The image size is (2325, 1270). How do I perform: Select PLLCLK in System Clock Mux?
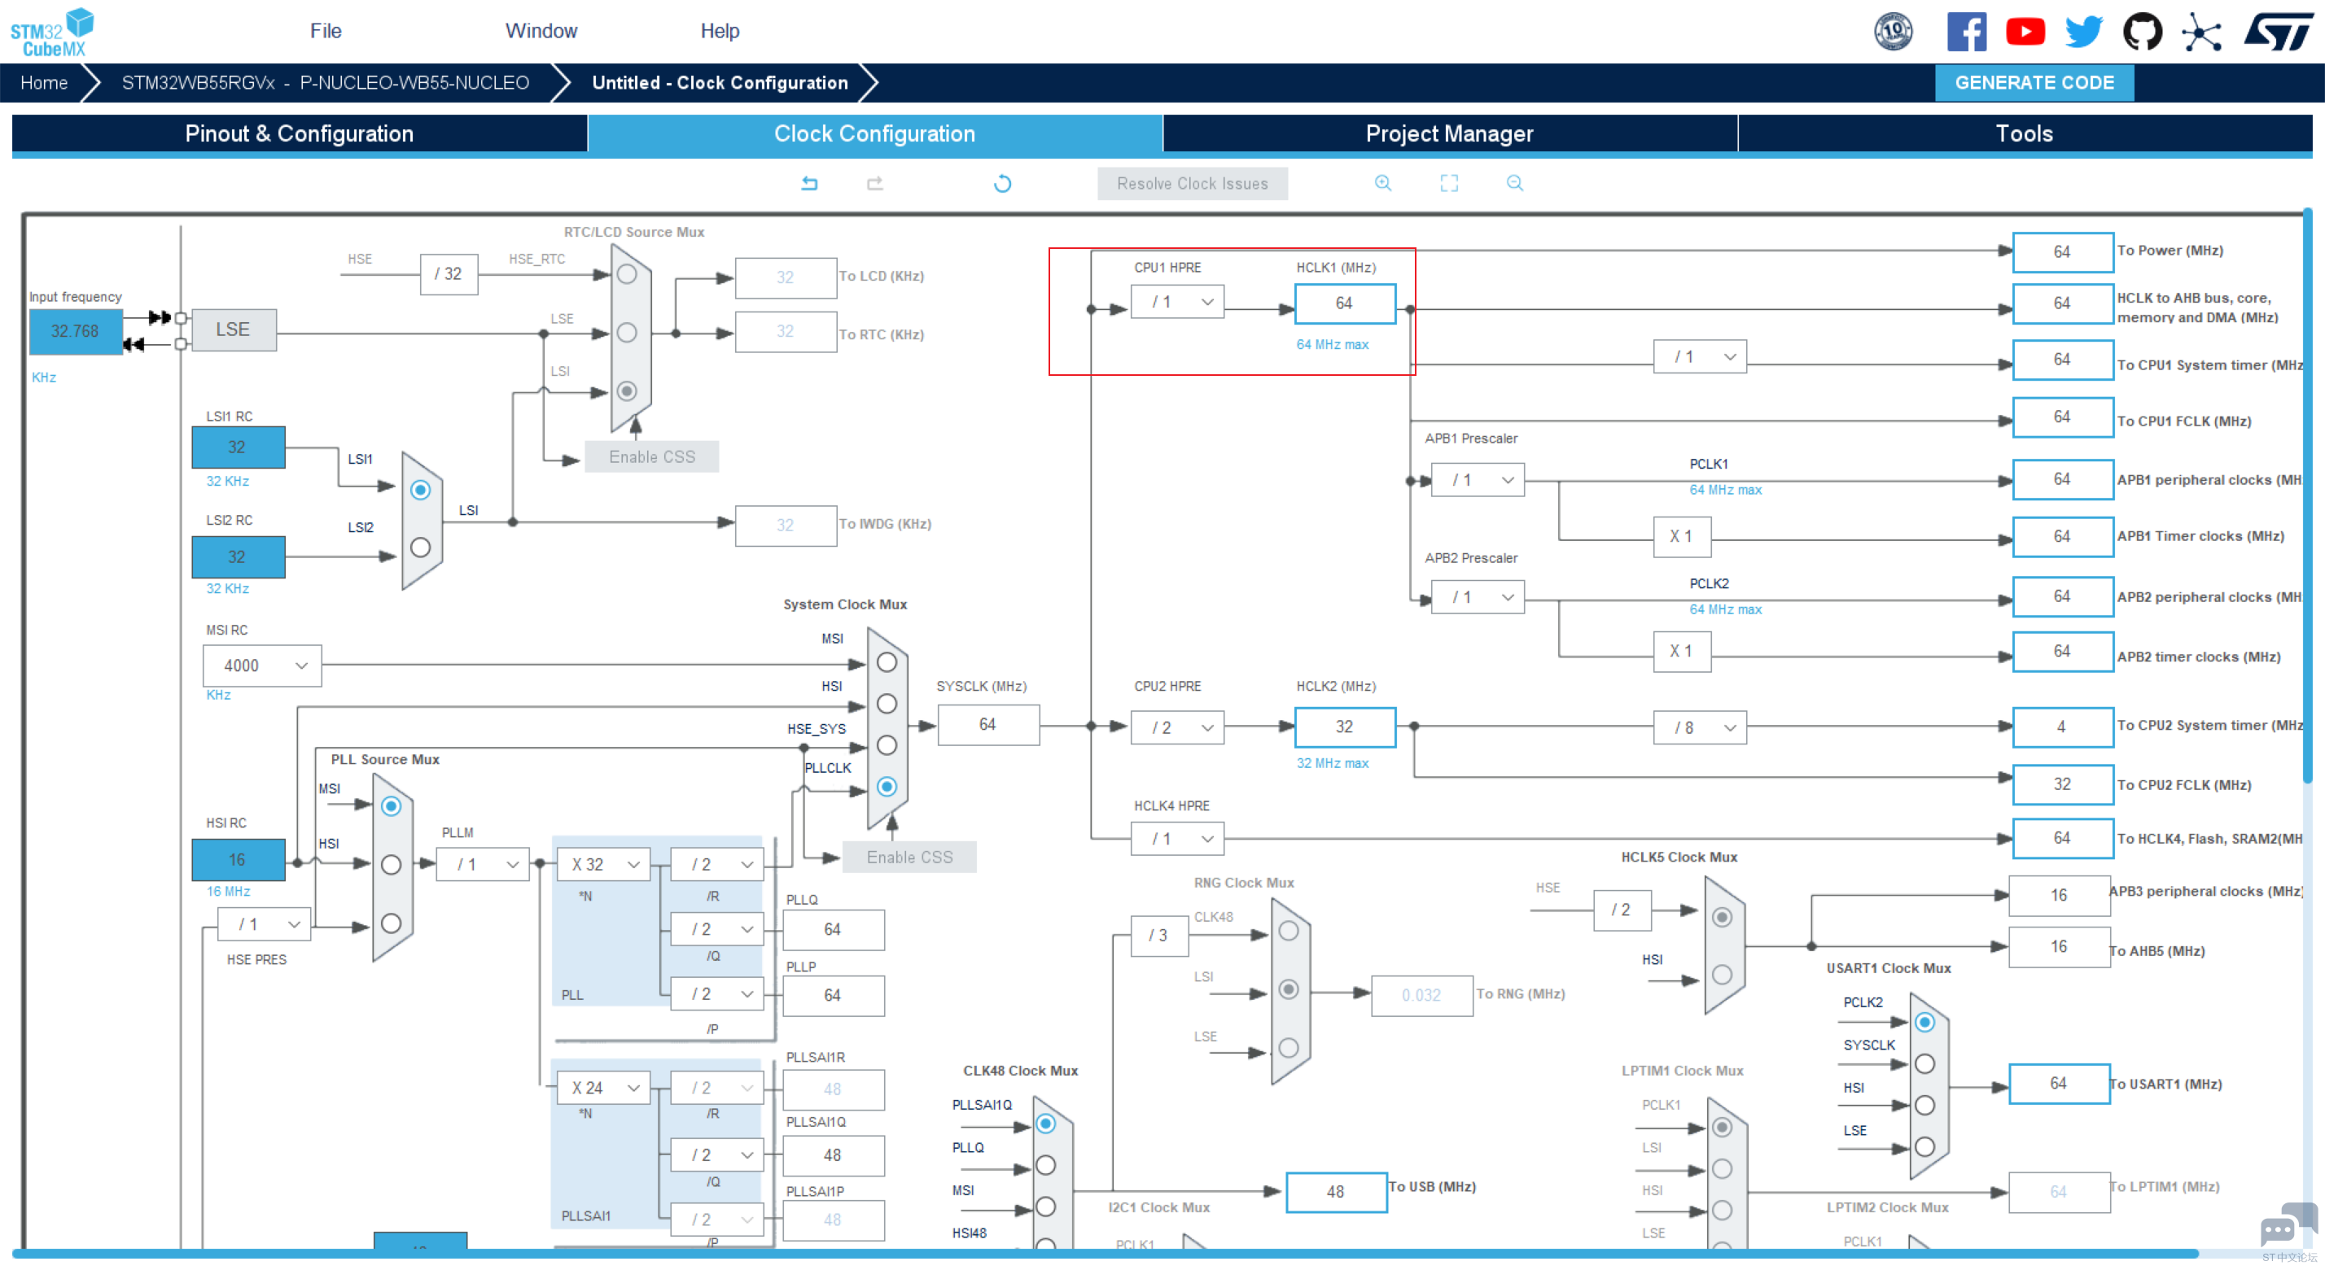click(887, 787)
